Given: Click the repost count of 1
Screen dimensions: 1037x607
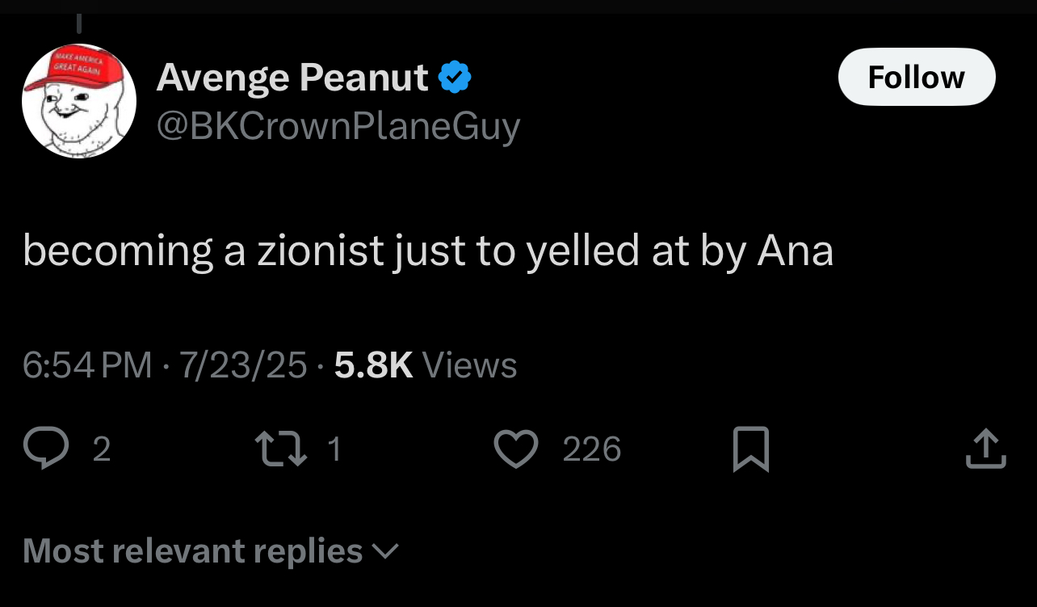Looking at the screenshot, I should tap(334, 449).
